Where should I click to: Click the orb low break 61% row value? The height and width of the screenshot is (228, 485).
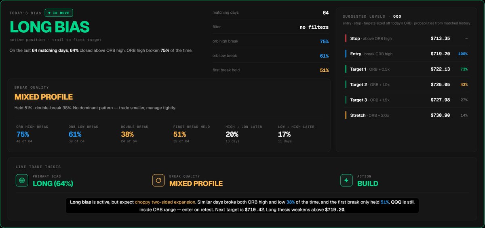coord(324,56)
